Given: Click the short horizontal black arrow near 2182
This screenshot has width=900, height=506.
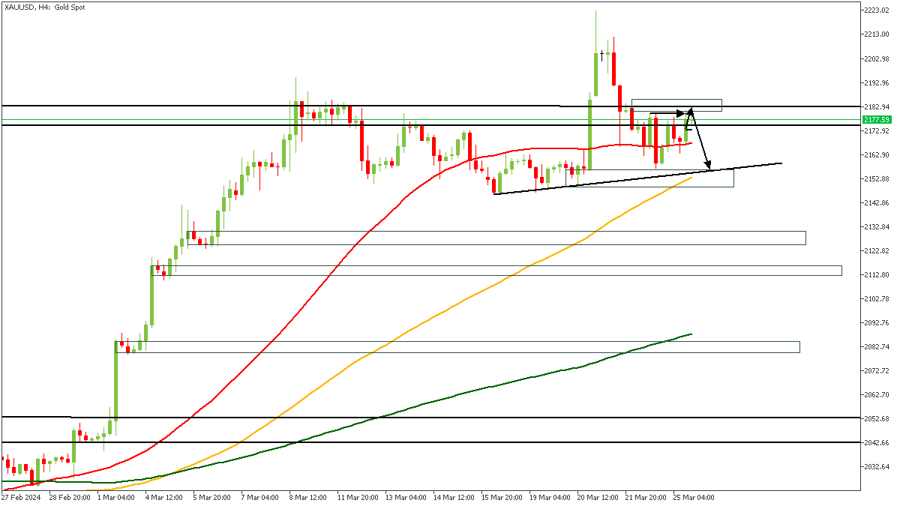Looking at the screenshot, I should (667, 114).
